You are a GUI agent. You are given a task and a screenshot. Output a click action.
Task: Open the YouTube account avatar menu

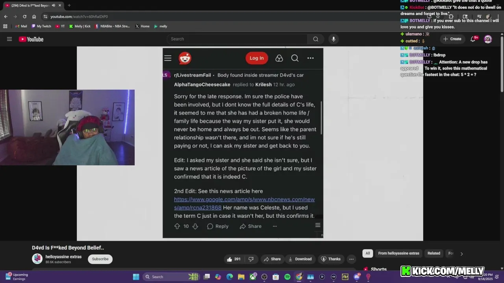pos(488,39)
